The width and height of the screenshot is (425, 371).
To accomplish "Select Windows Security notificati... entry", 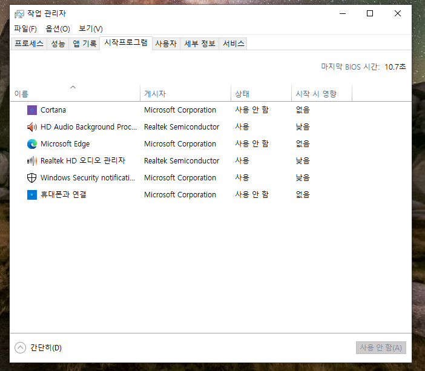I will 88,178.
